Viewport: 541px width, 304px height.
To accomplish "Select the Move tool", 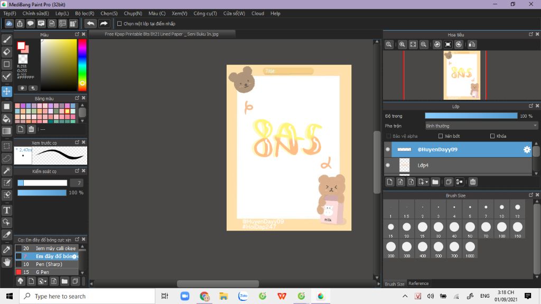I will 7,91.
